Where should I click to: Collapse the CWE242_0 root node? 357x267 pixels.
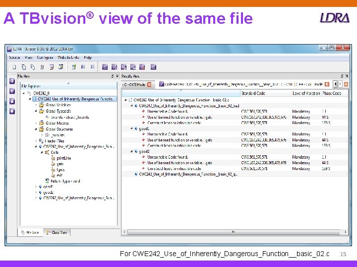coord(24,93)
